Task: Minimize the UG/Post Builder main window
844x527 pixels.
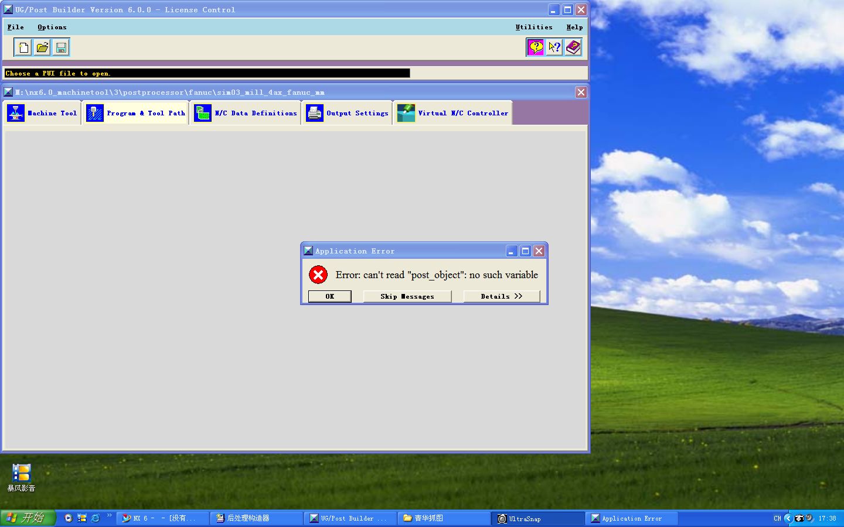Action: tap(554, 10)
